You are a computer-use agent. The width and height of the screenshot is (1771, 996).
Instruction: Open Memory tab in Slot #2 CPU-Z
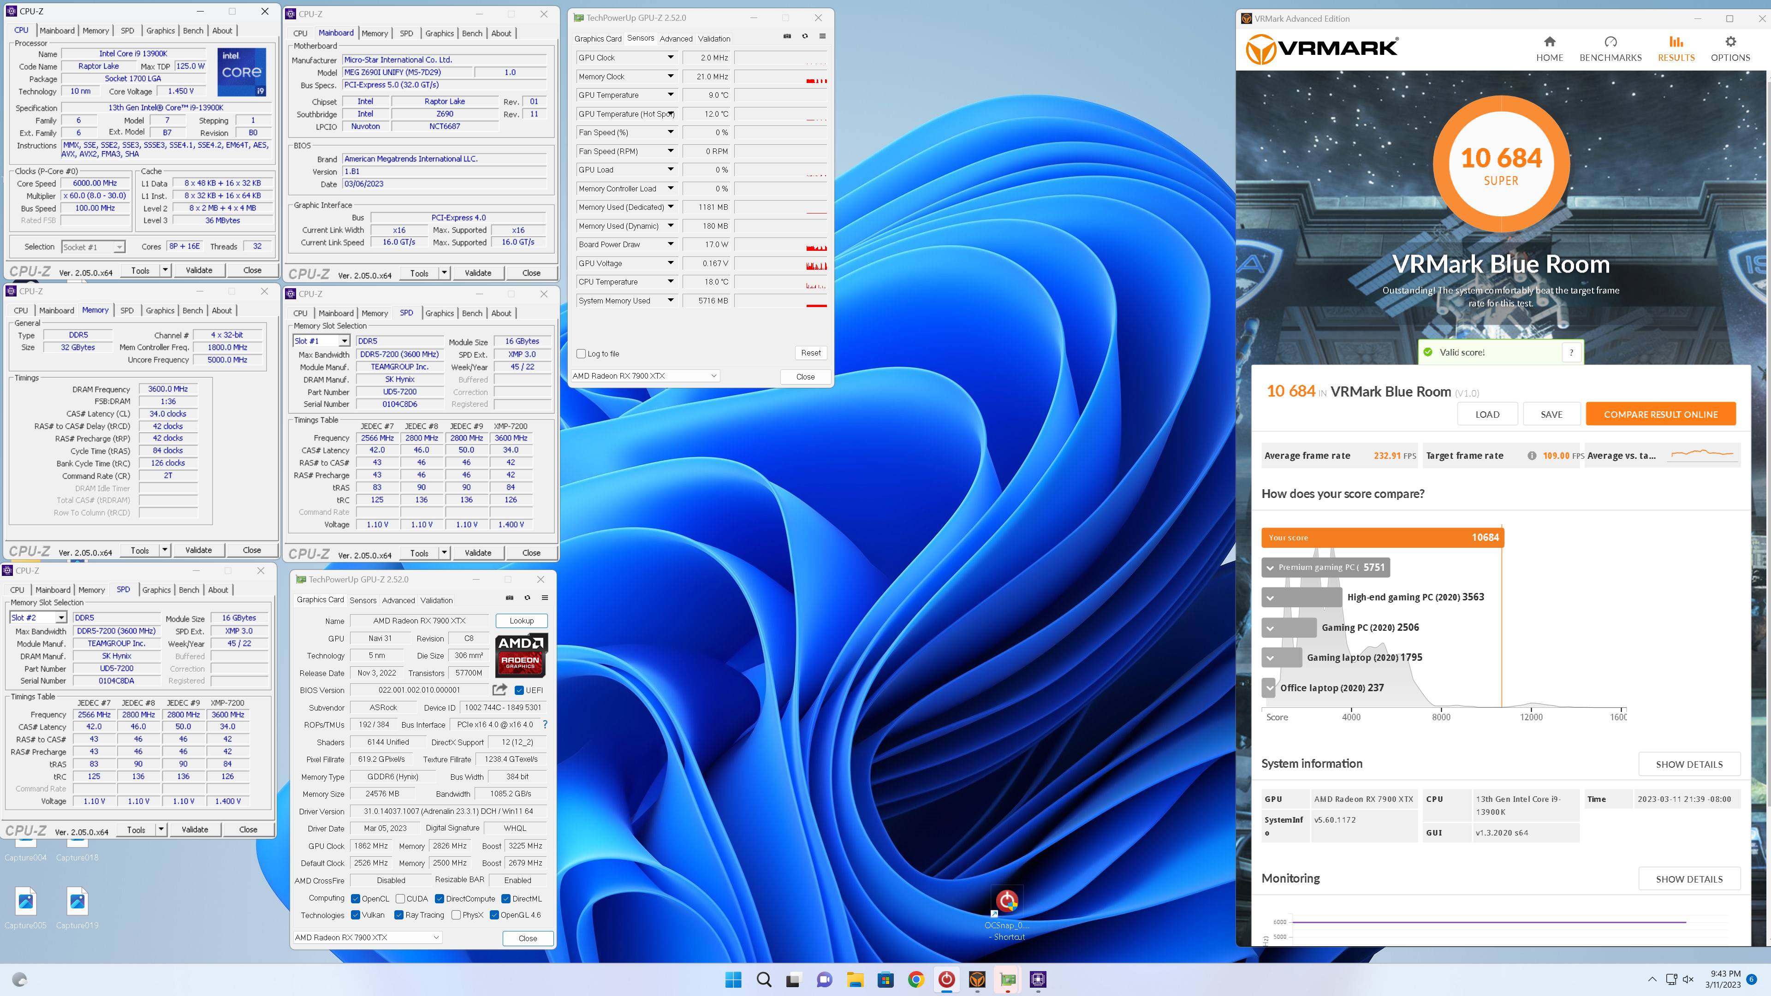point(91,590)
